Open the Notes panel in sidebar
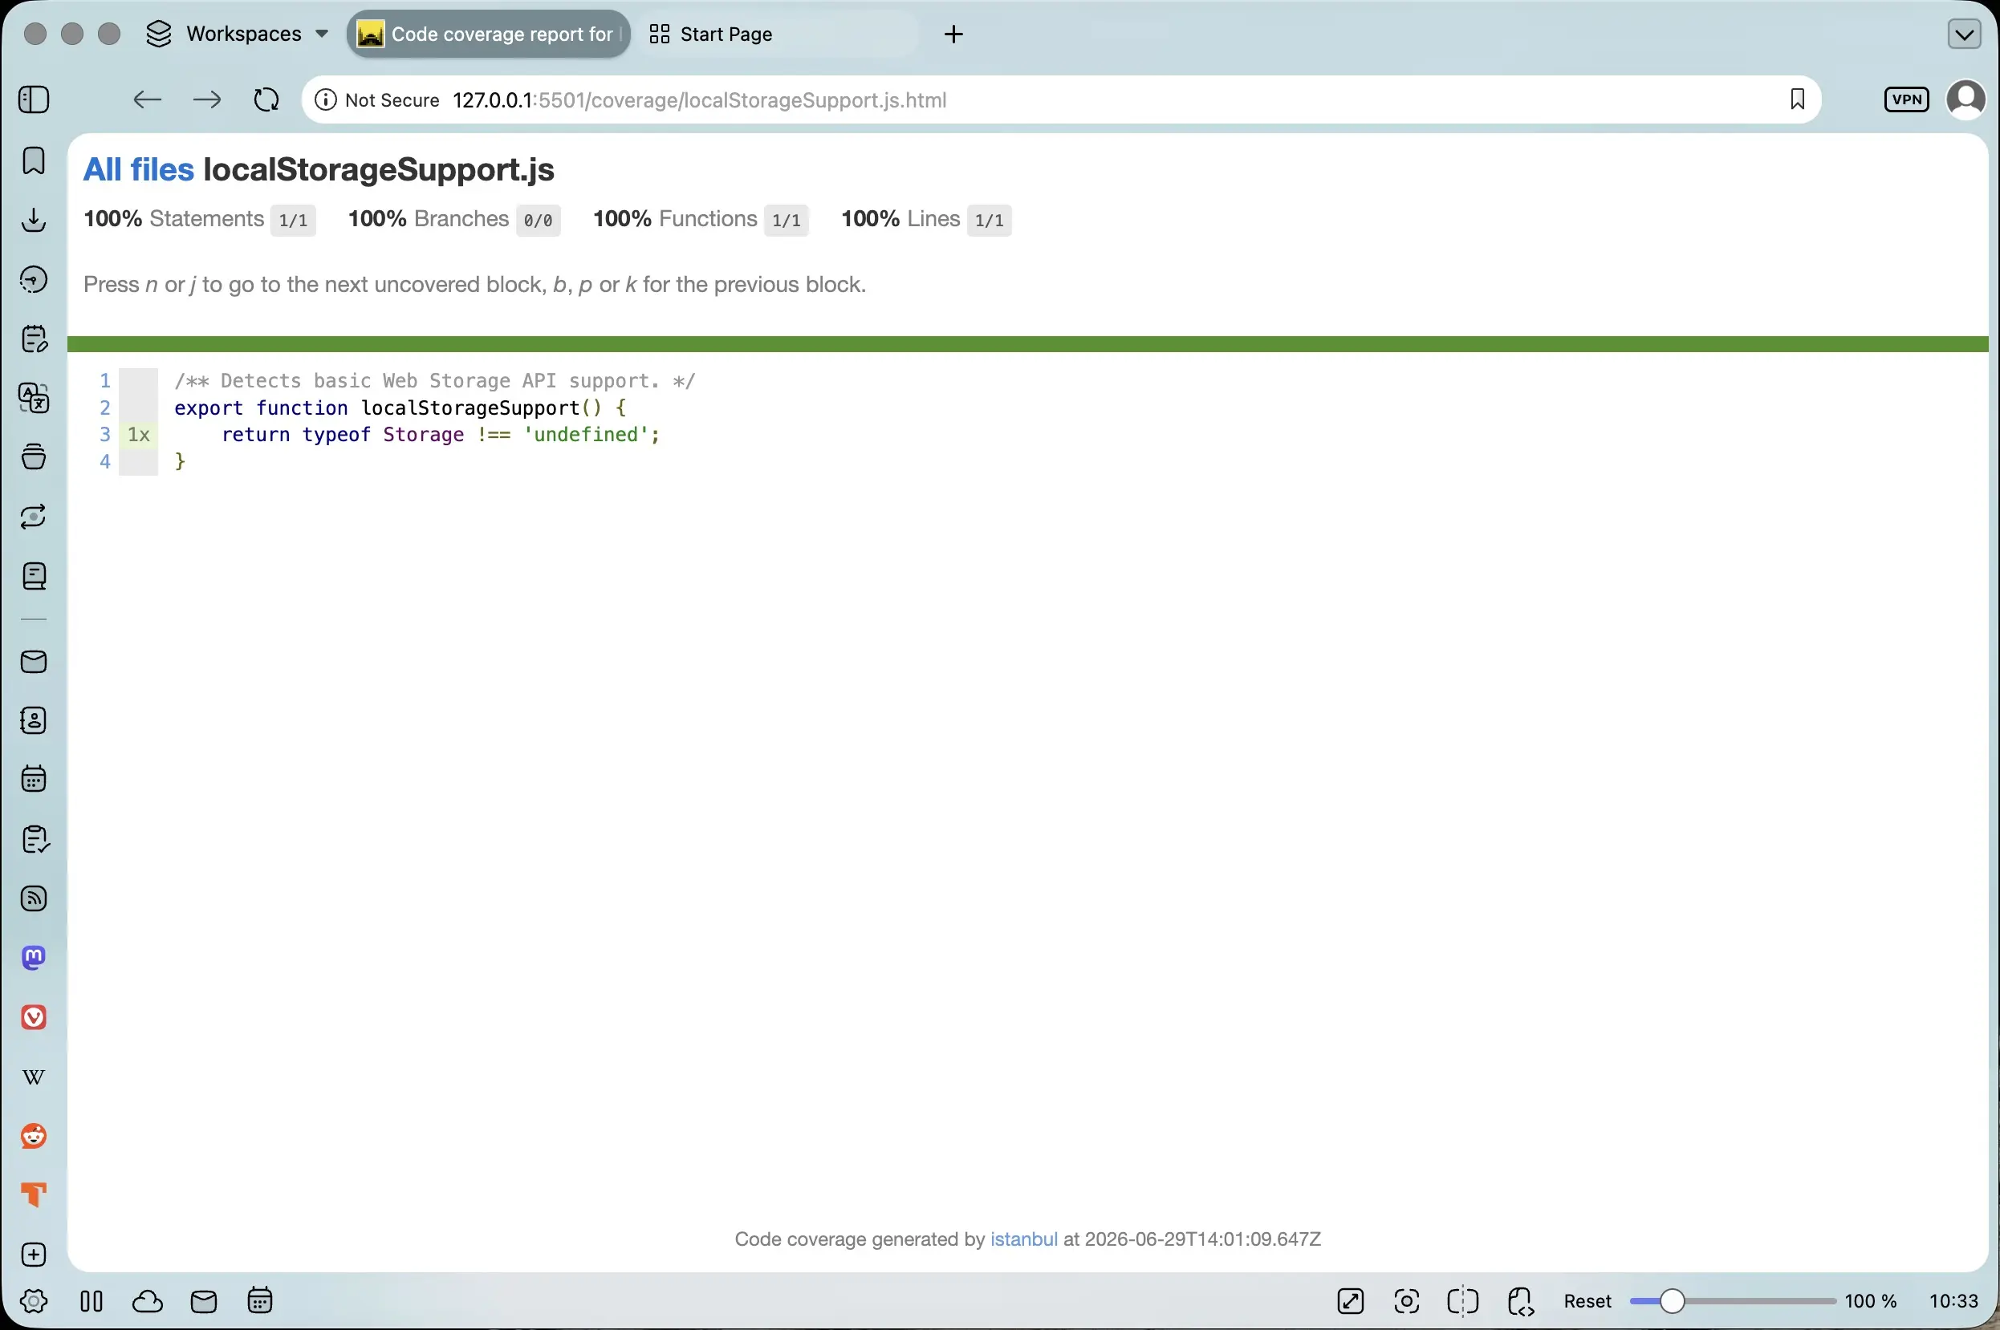Image resolution: width=2000 pixels, height=1330 pixels. point(34,339)
